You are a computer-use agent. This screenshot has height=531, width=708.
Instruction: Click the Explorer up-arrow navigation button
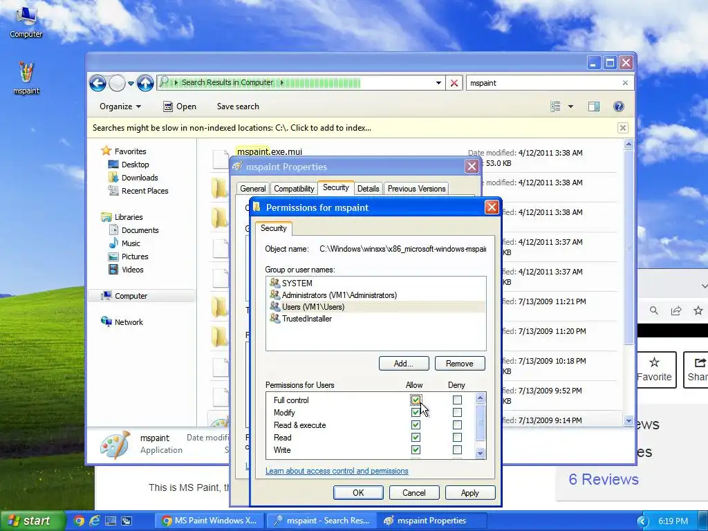click(x=145, y=83)
